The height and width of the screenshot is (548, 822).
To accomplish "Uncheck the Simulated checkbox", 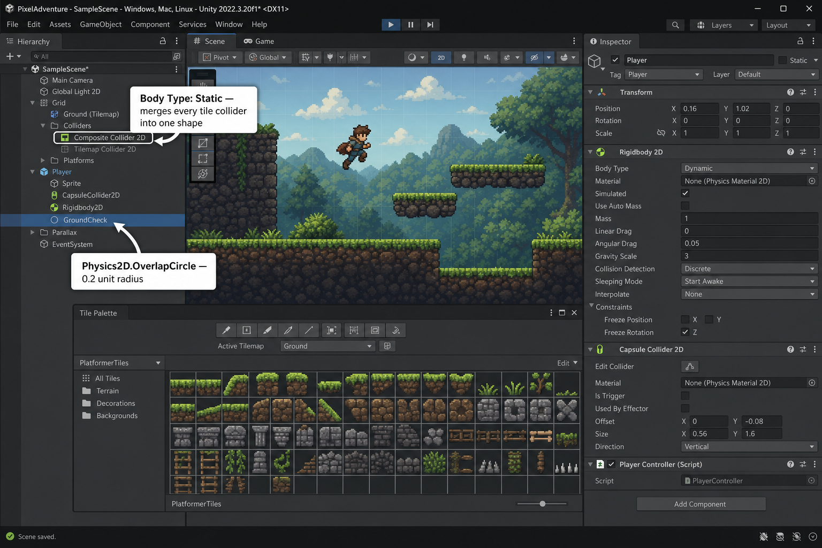I will coord(685,193).
